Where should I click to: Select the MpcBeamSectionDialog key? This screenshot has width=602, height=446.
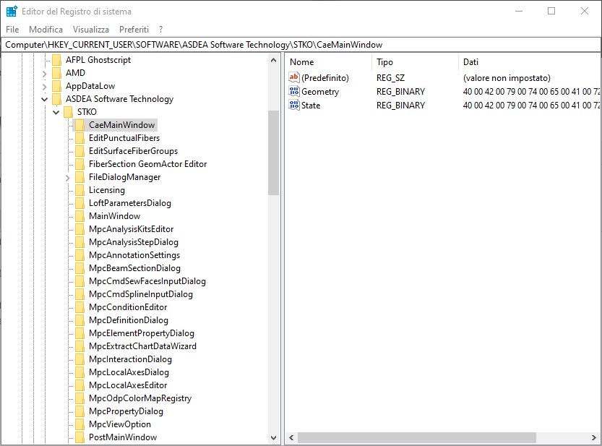(x=134, y=268)
